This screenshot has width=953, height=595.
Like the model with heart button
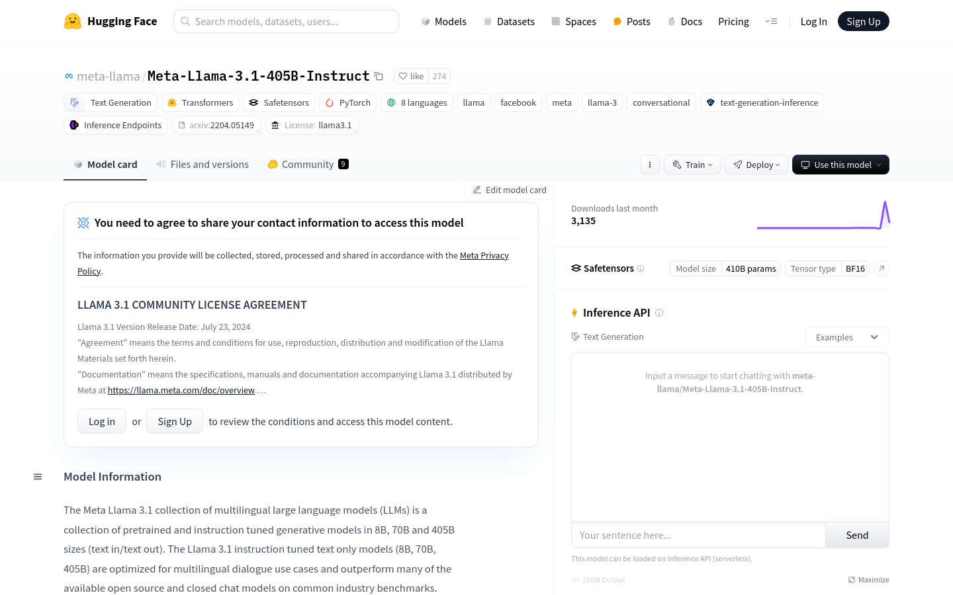point(411,76)
